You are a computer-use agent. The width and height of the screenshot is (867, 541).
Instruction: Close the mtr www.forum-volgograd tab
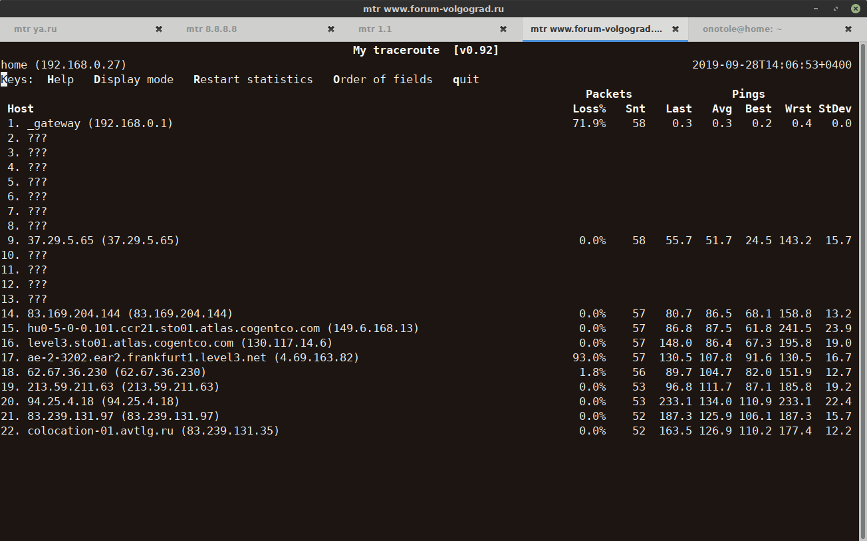click(676, 29)
